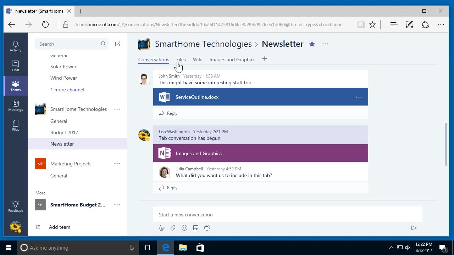The image size is (454, 255).
Task: Open browser web note icon
Action: tap(409, 24)
